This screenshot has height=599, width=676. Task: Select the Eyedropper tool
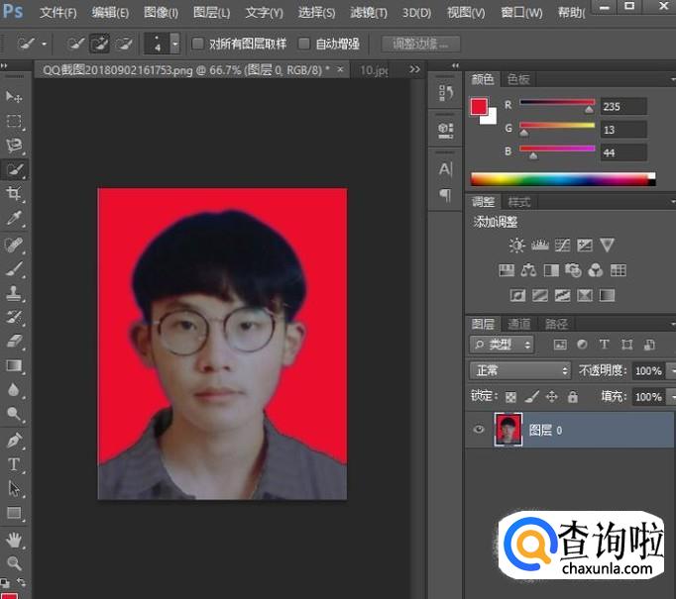pos(14,218)
